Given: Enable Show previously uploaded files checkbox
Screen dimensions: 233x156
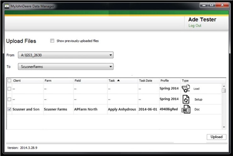Looking at the screenshot, I should click(x=52, y=41).
